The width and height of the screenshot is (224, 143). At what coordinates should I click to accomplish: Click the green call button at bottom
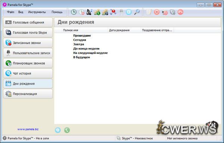tap(67, 130)
